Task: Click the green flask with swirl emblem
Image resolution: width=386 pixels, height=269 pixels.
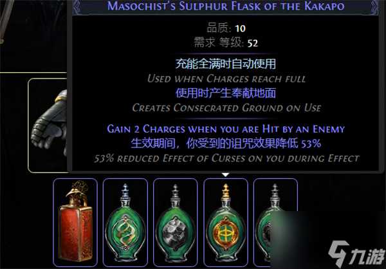Action: [x=125, y=223]
